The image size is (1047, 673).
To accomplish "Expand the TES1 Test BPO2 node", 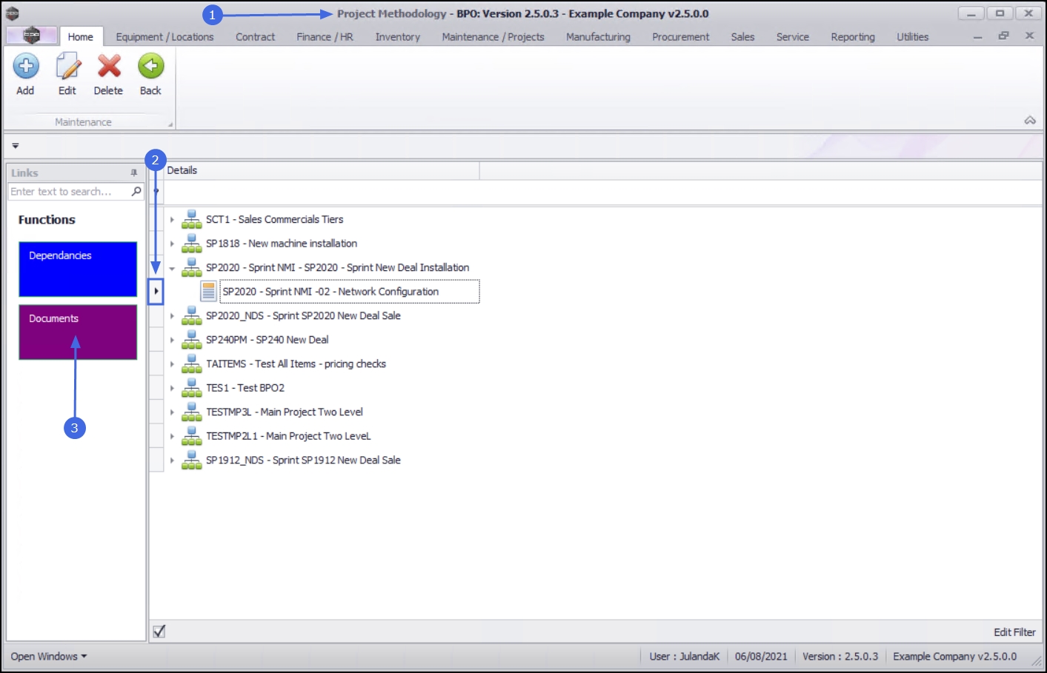I will 172,388.
